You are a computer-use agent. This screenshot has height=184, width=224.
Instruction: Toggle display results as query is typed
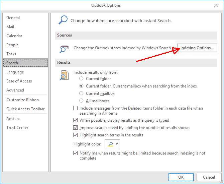click(76, 120)
